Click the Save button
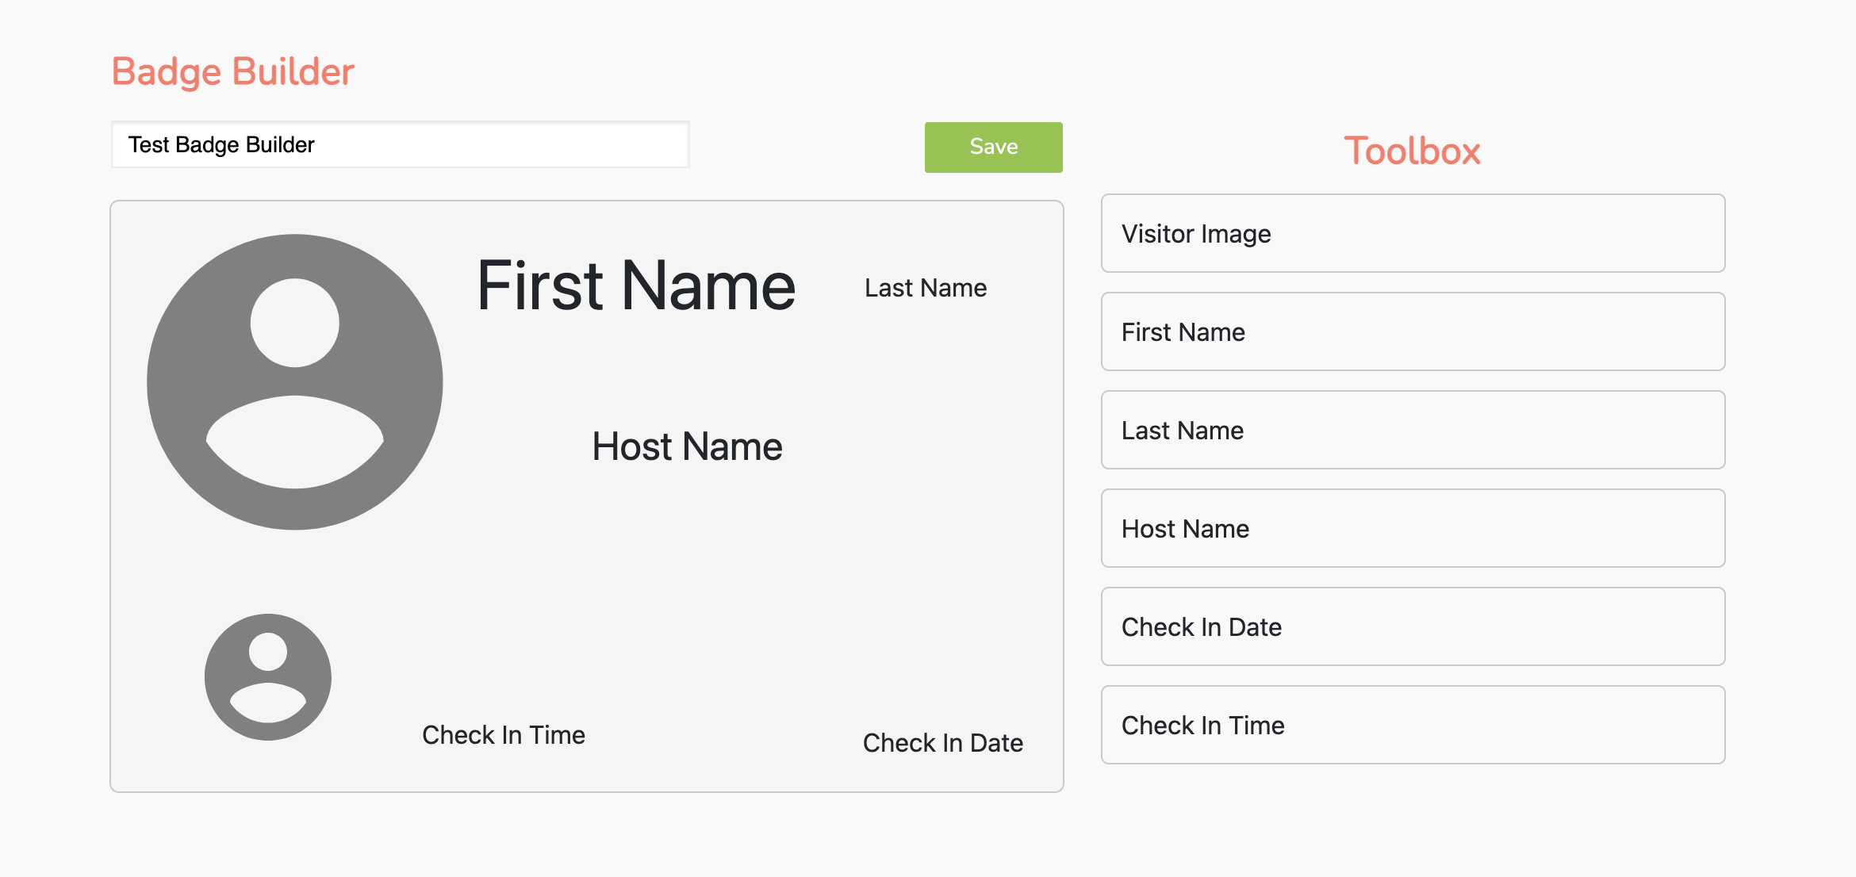1856x877 pixels. click(992, 147)
